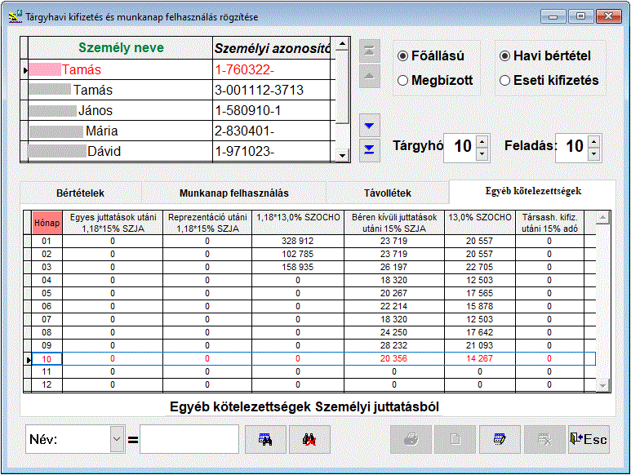Click the red 20 356 cell
The height and width of the screenshot is (475, 631).
[x=394, y=359]
